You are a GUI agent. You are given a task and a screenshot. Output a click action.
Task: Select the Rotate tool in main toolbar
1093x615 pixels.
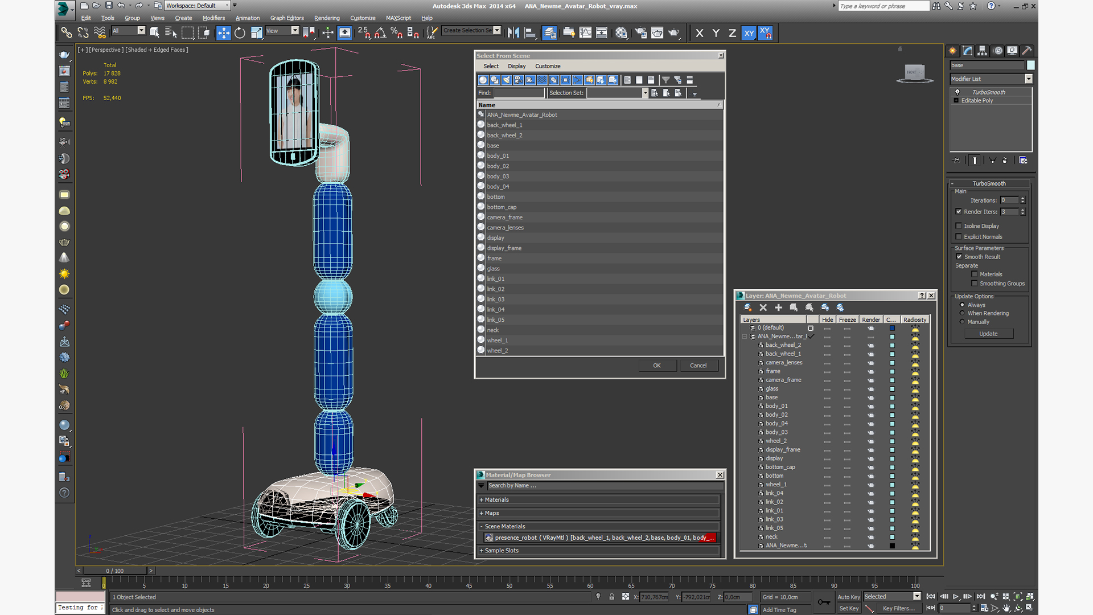240,33
